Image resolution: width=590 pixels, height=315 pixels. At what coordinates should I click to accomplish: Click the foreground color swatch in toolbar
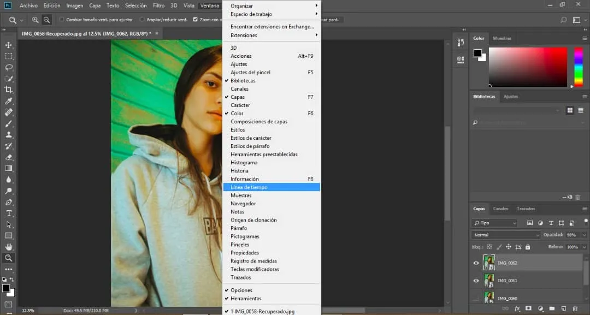[5, 288]
